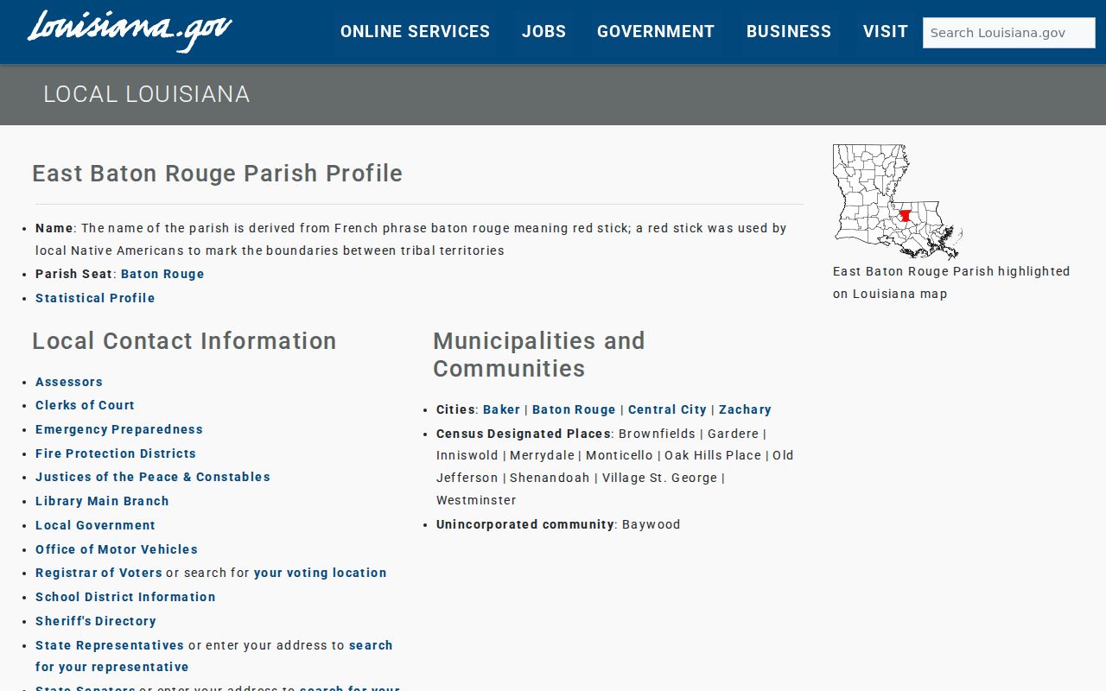Open Office of Motor Vehicles link
This screenshot has height=691, width=1106.
pyautogui.click(x=117, y=549)
